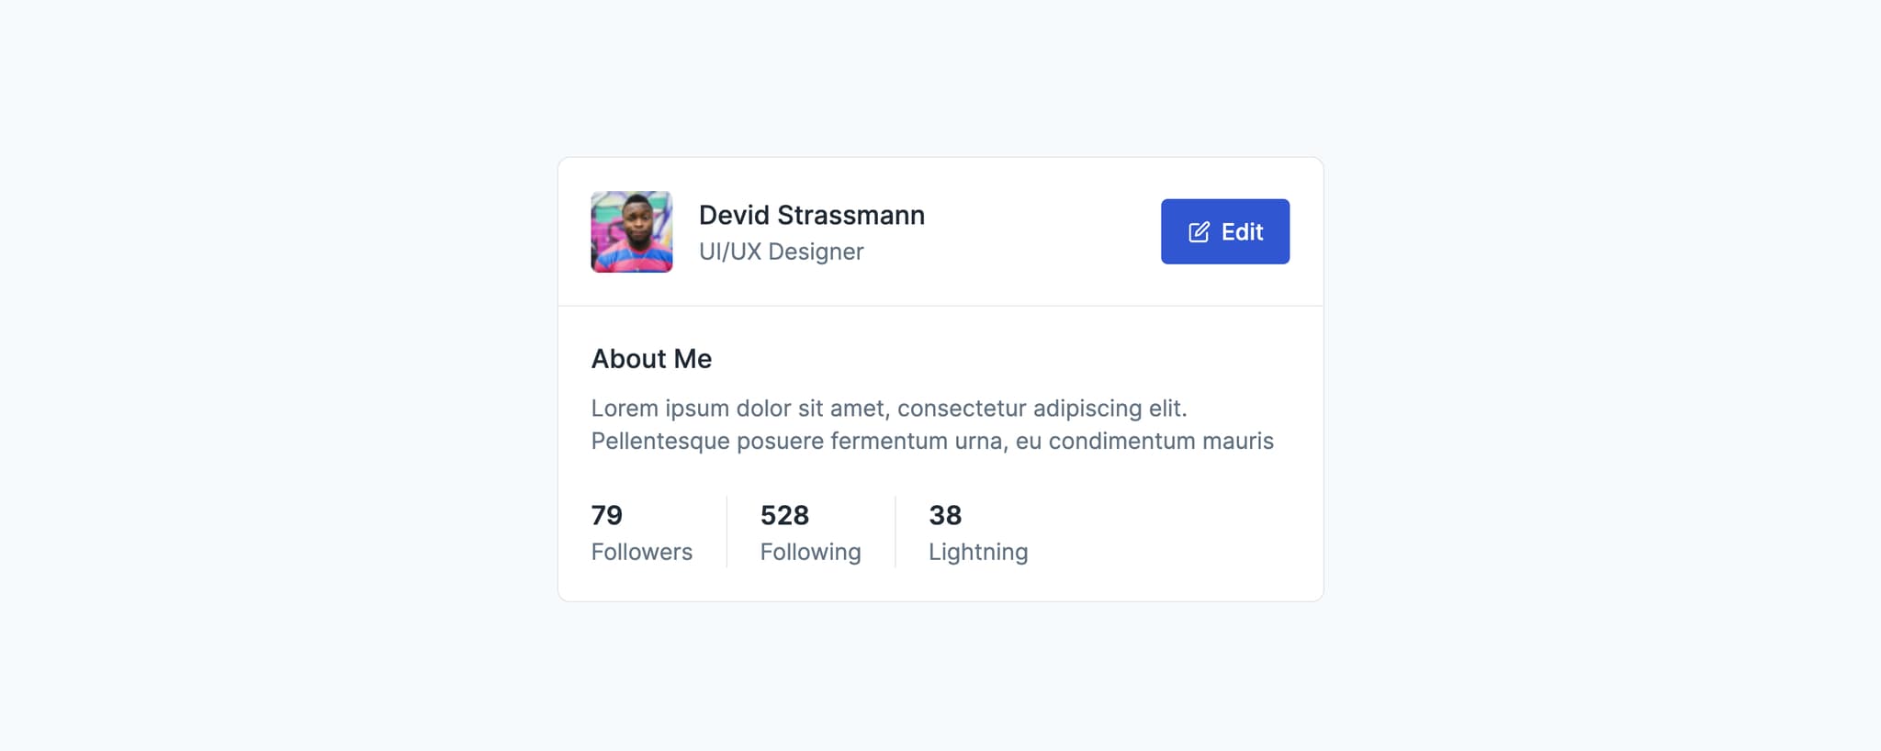Click the word 'consectetur' in the description
Screen dimensions: 1881x751
click(x=961, y=409)
